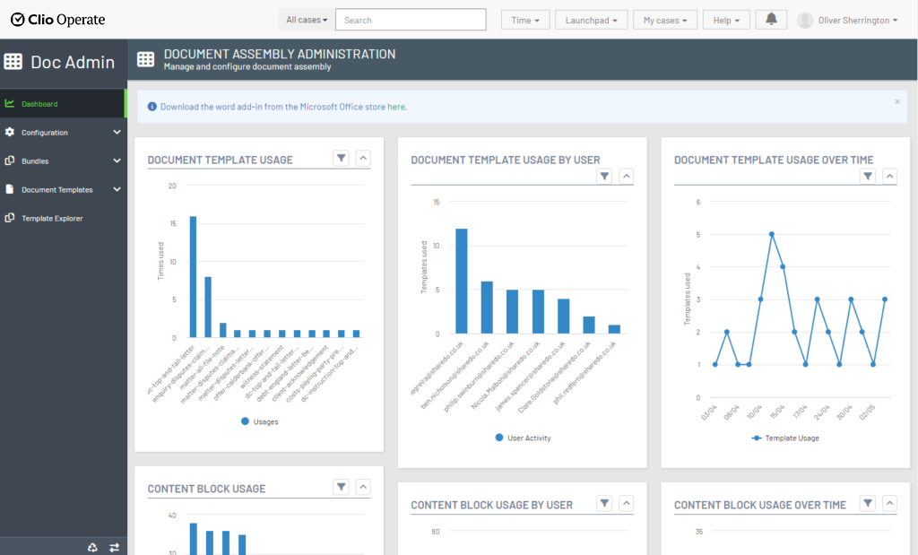Click the Doc Admin grid icon in sidebar
The image size is (918, 555).
pos(13,62)
